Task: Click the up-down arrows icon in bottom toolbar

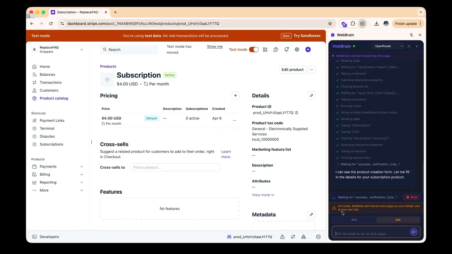Action: pyautogui.click(x=293, y=237)
